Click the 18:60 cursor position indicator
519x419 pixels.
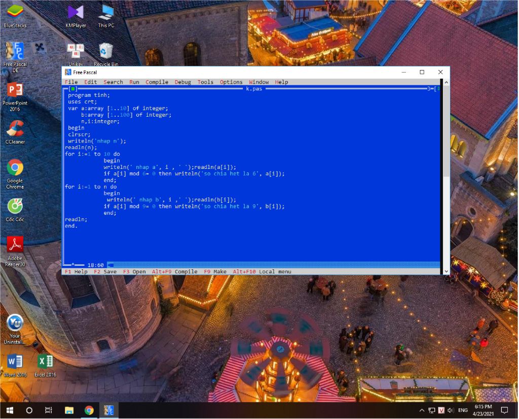pyautogui.click(x=96, y=265)
